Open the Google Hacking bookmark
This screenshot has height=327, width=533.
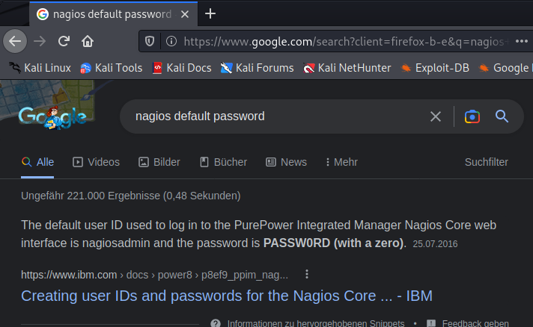pyautogui.click(x=505, y=68)
